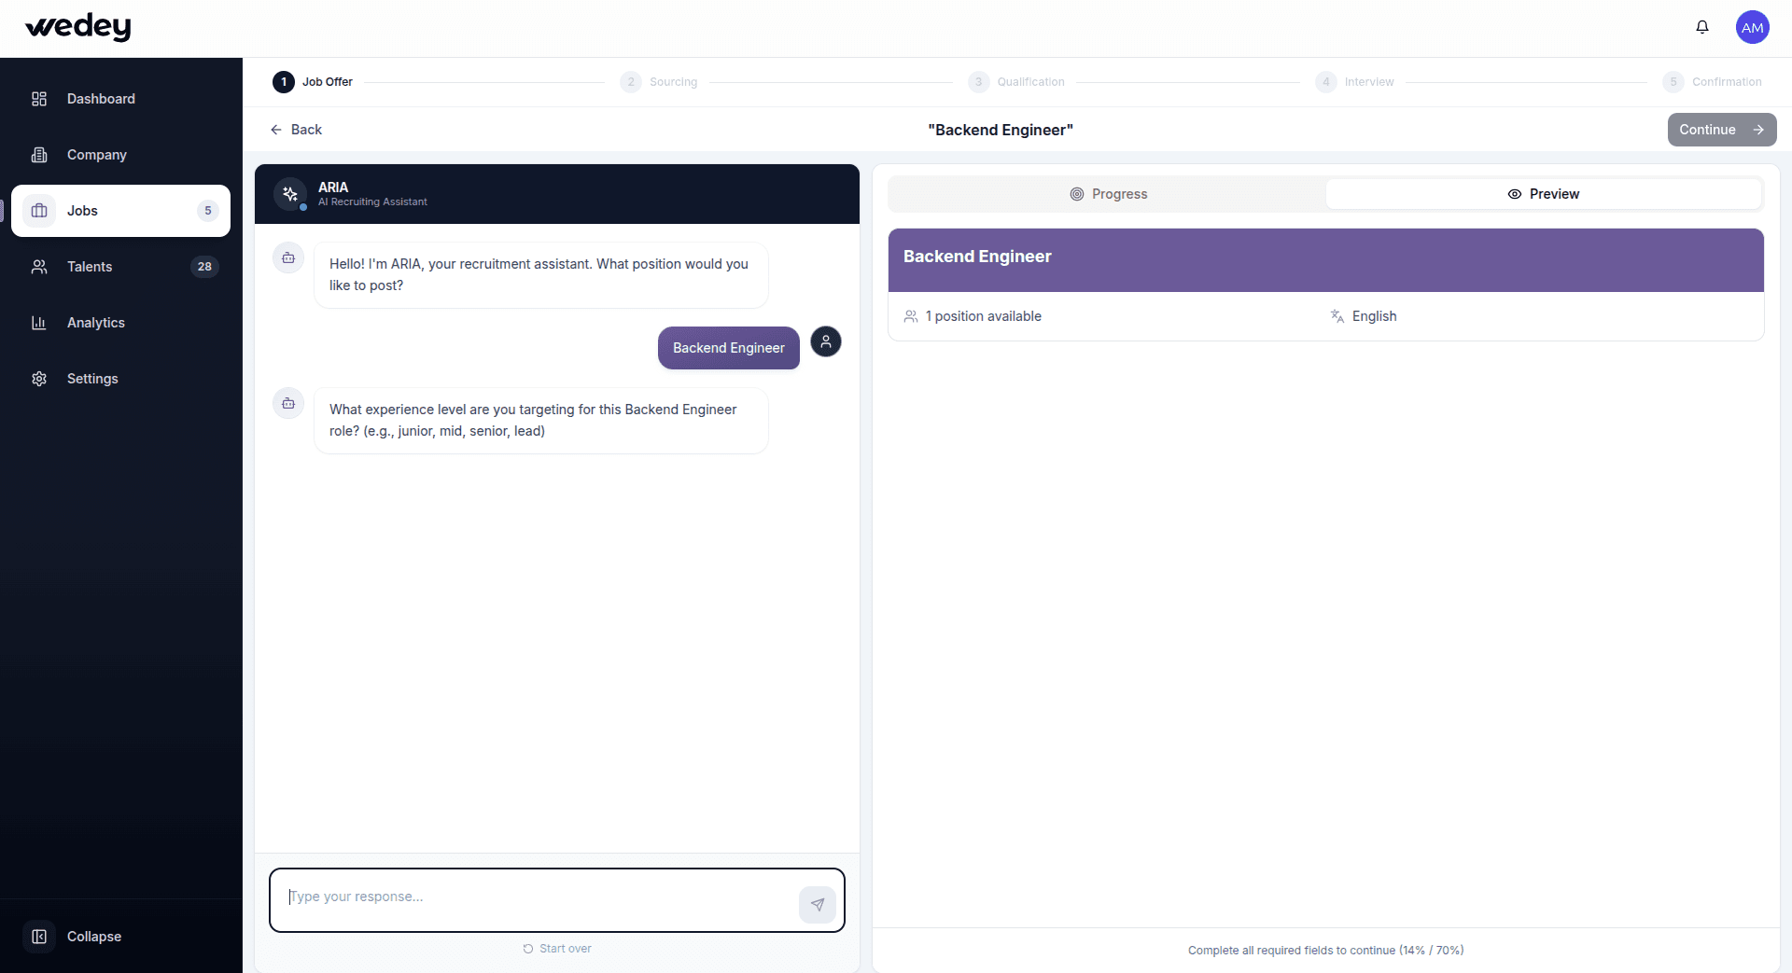Viewport: 1792px width, 973px height.
Task: Click the send message paper-plane icon
Action: point(817,904)
